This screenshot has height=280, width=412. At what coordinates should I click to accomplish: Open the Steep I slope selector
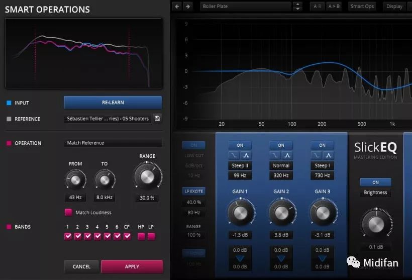pyautogui.click(x=323, y=165)
